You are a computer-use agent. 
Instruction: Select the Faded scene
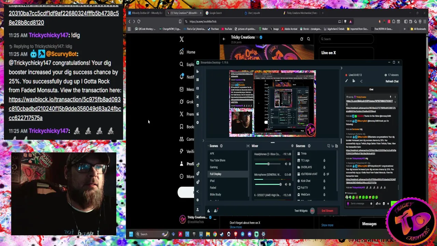[x=227, y=188]
